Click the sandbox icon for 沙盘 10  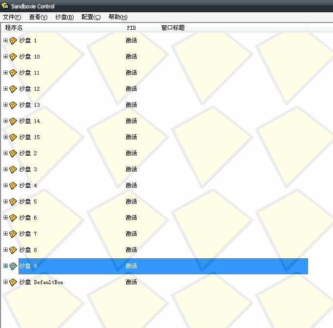coord(13,57)
